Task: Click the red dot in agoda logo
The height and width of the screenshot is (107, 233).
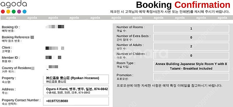Action: point(3,12)
